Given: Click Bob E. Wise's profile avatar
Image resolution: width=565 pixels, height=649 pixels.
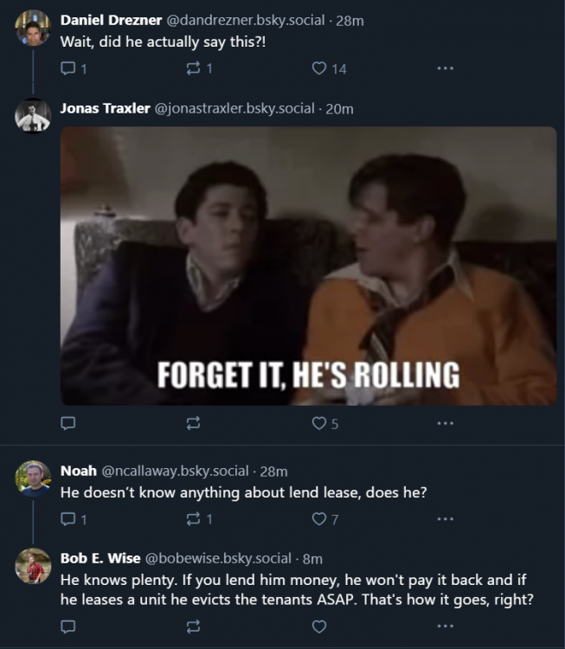Looking at the screenshot, I should [33, 565].
